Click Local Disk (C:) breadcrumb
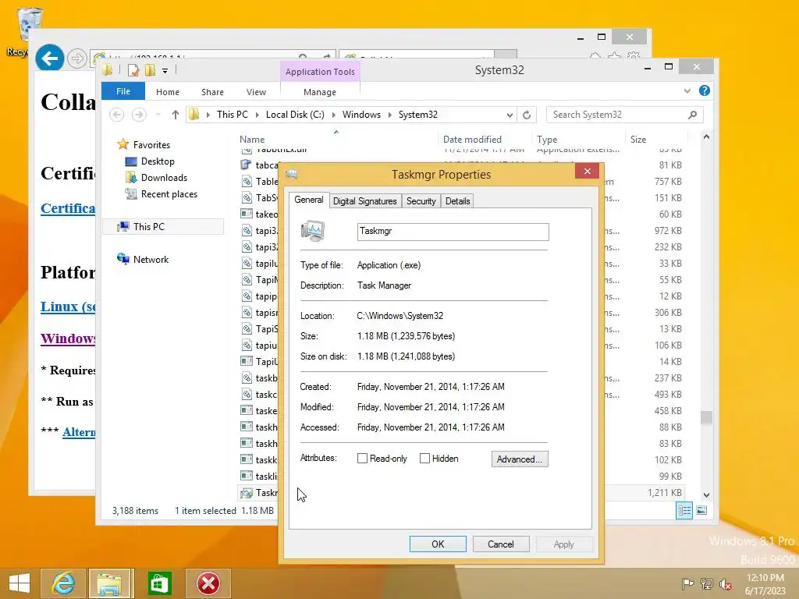Image resolution: width=799 pixels, height=599 pixels. [295, 115]
